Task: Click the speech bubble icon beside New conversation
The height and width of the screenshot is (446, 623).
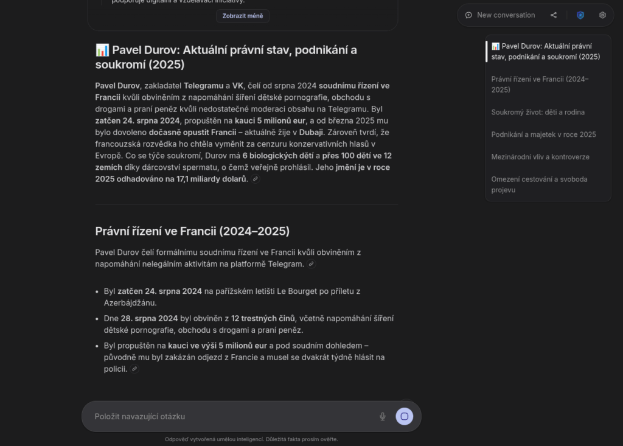Action: click(468, 15)
